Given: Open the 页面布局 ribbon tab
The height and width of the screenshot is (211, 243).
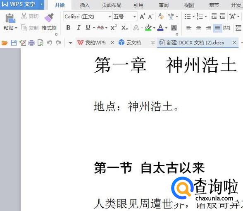Looking at the screenshot, I should click(x=112, y=5).
